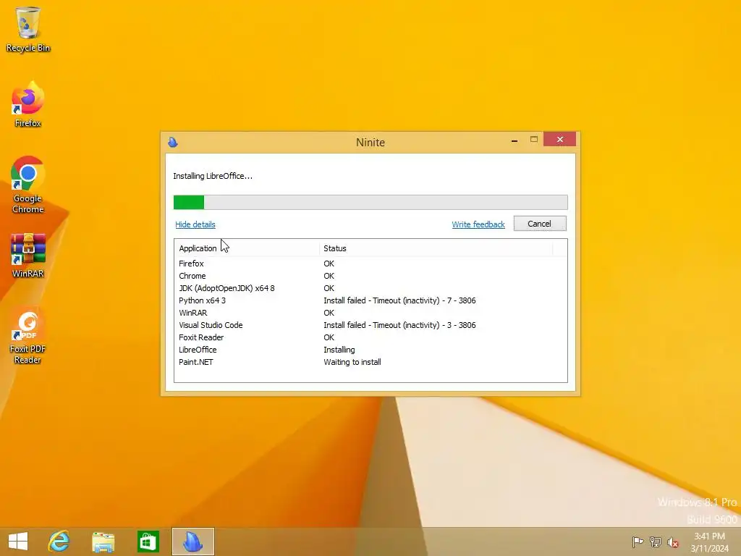The height and width of the screenshot is (556, 741).
Task: Click the taskbar clock showing 3:41 PM
Action: click(709, 542)
